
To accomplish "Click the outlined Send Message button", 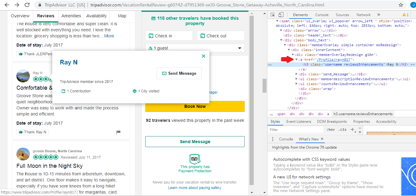I will pos(195,142).
